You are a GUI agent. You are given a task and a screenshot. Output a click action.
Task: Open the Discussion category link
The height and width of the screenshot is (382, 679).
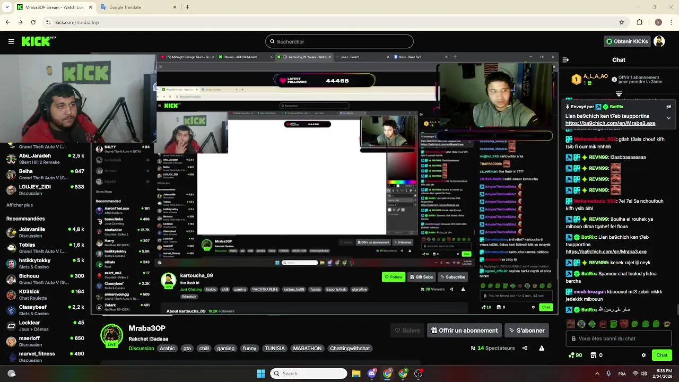141,349
